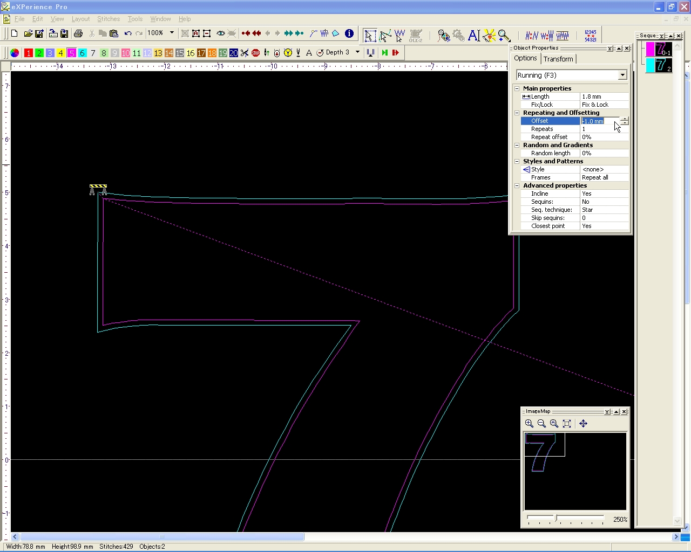Click the pan arrows icon in ImageMap
The width and height of the screenshot is (691, 552).
click(583, 424)
